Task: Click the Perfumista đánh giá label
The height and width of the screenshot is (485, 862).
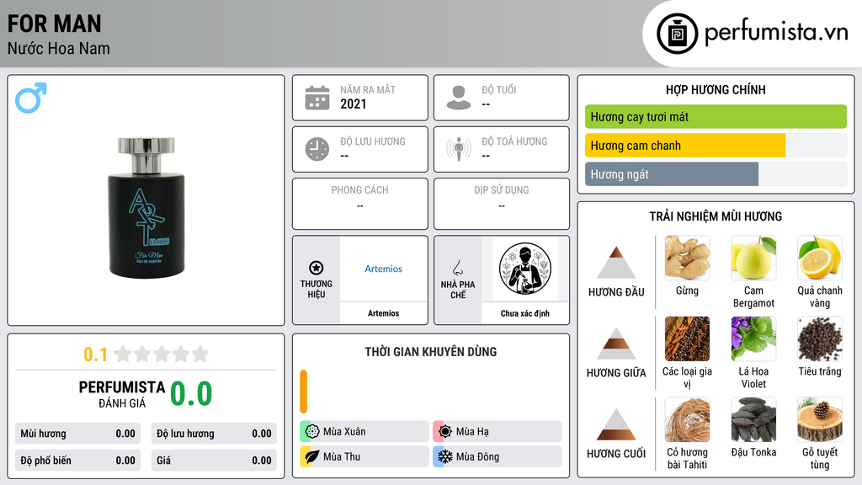Action: pos(122,394)
